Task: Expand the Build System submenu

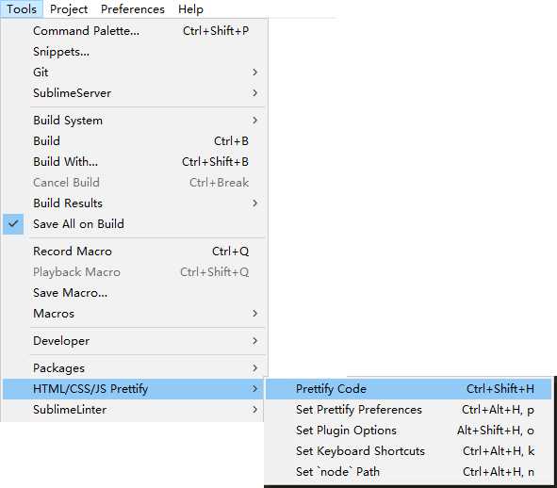Action: coord(133,121)
